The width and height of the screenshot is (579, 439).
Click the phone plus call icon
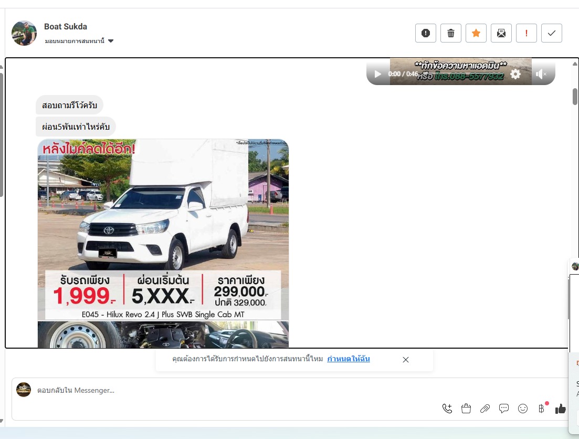(x=447, y=409)
